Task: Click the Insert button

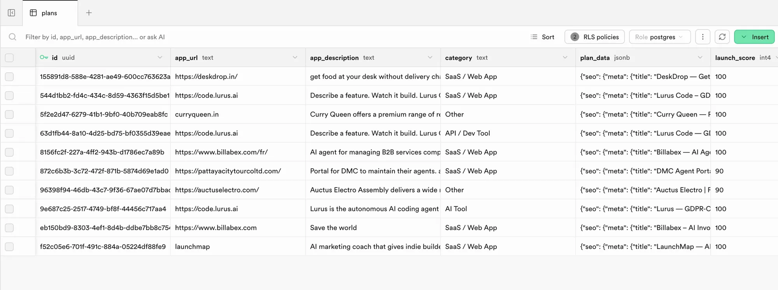Action: coord(754,37)
